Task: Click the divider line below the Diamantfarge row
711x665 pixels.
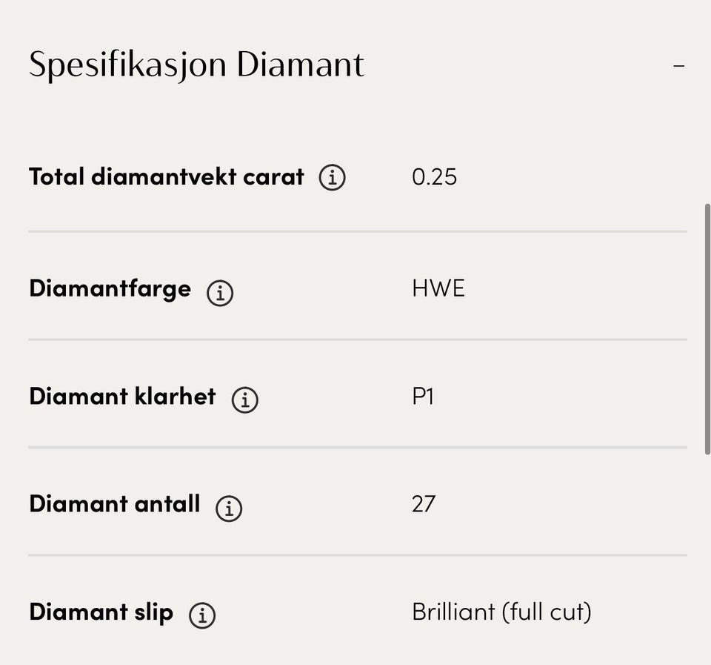Action: pyautogui.click(x=358, y=340)
